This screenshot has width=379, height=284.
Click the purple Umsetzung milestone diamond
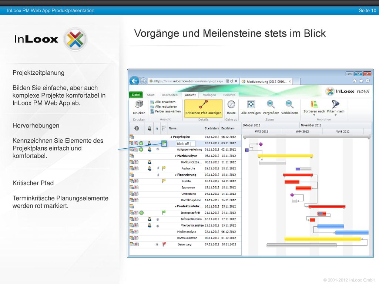click(x=292, y=195)
